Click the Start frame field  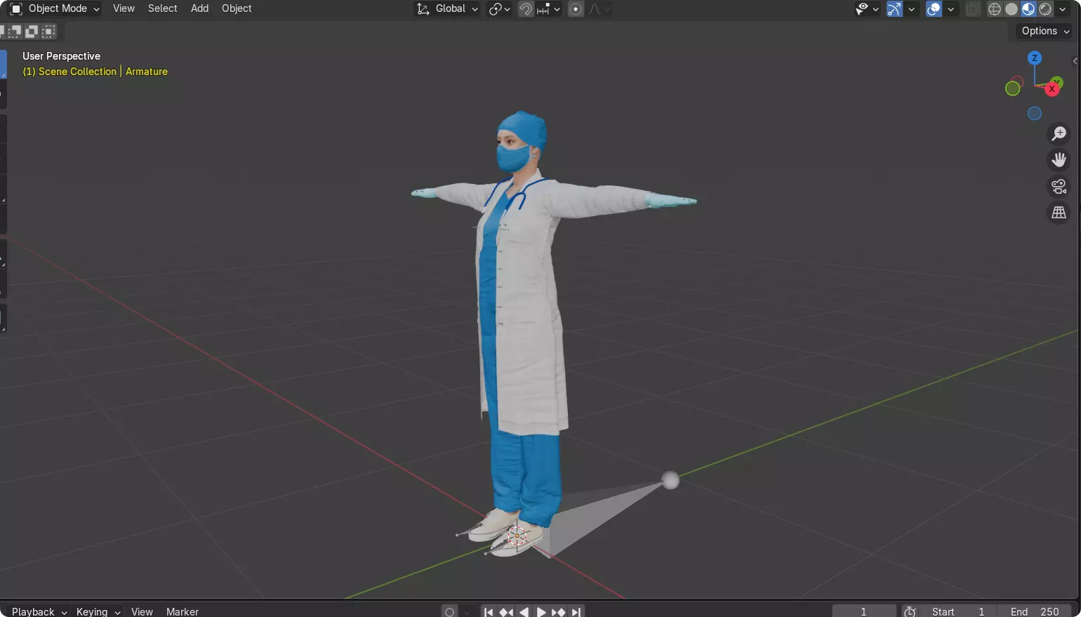pyautogui.click(x=958, y=611)
